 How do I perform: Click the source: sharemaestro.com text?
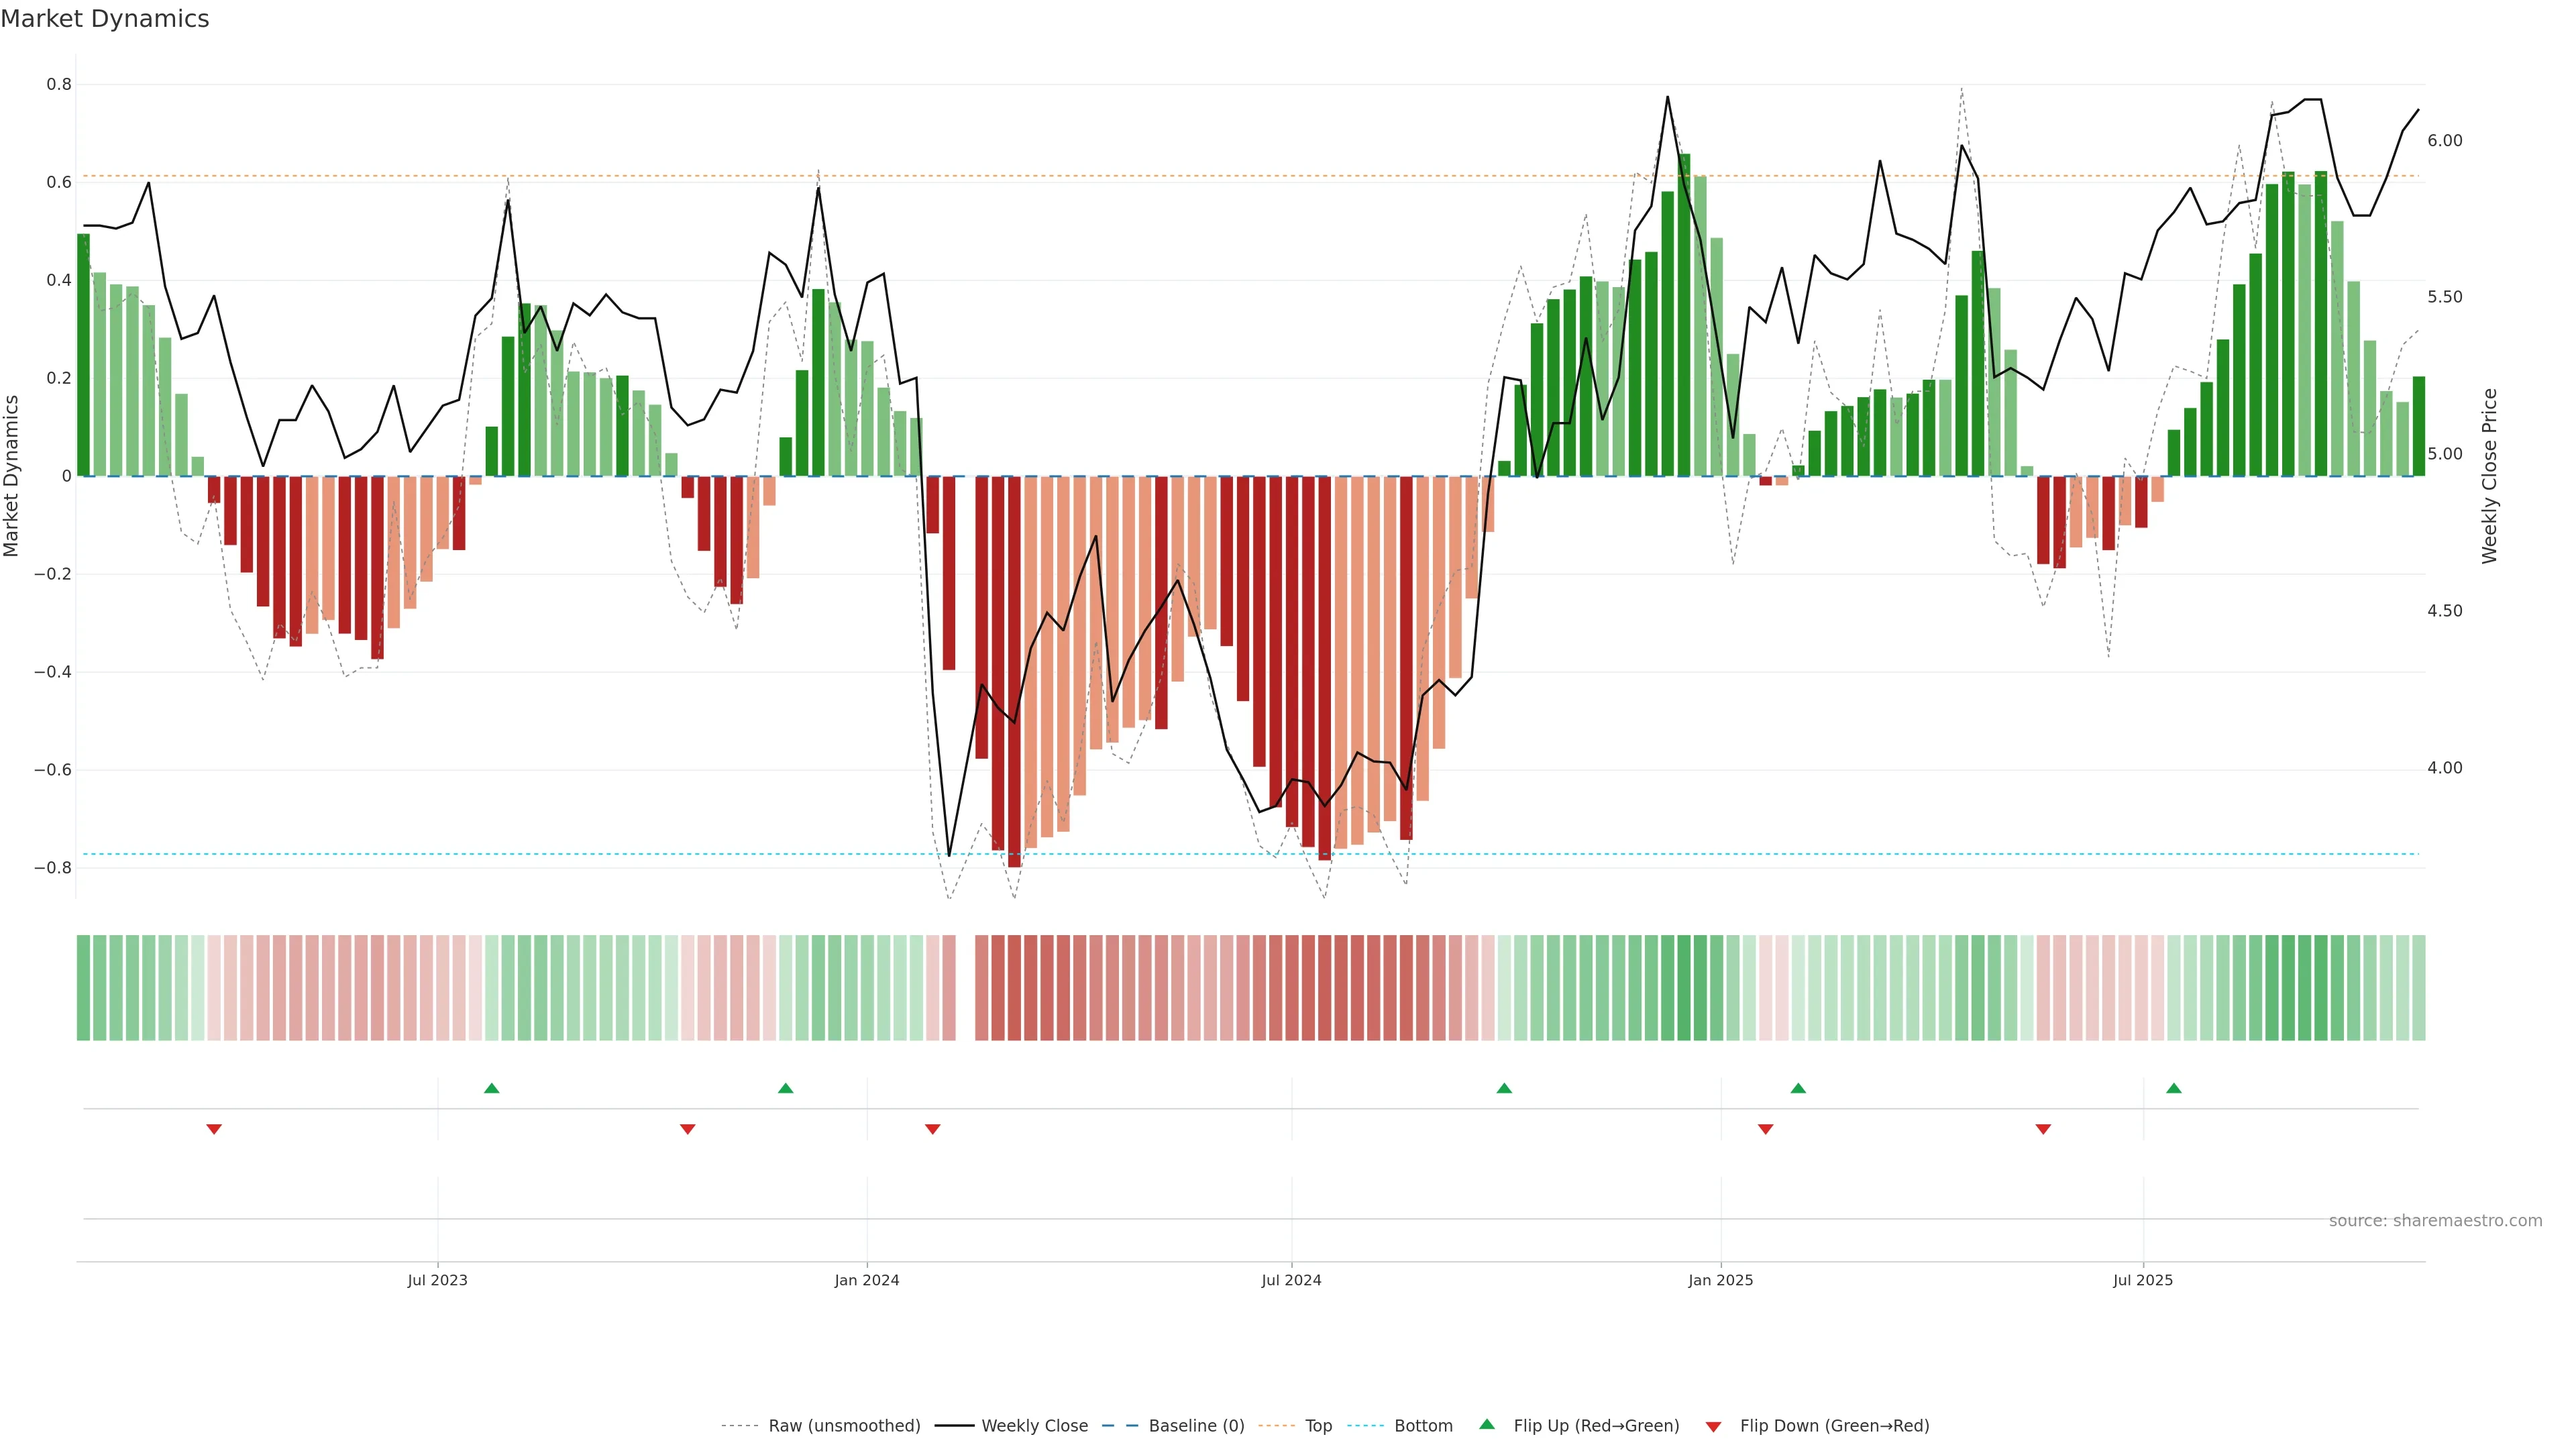tap(2435, 1221)
